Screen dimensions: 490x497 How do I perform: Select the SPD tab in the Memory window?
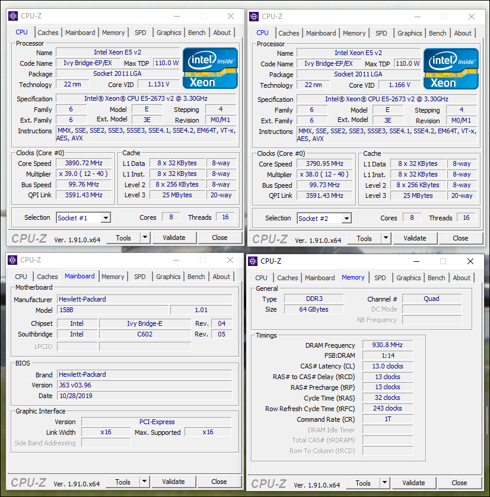tap(380, 278)
